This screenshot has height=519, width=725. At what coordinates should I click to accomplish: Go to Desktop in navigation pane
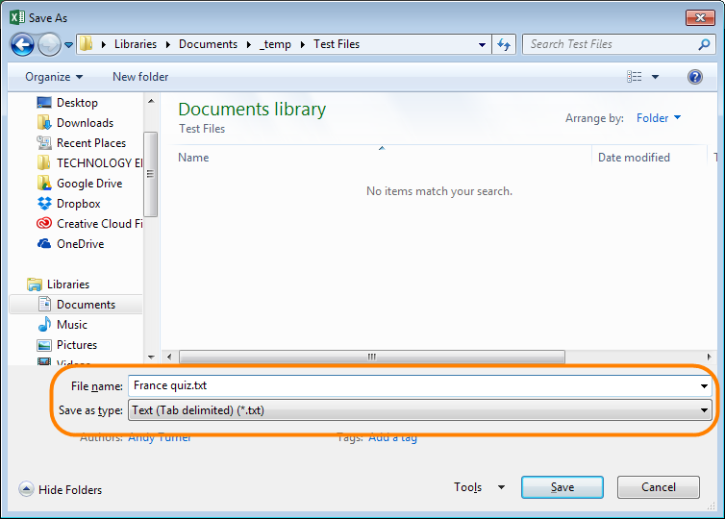point(77,103)
